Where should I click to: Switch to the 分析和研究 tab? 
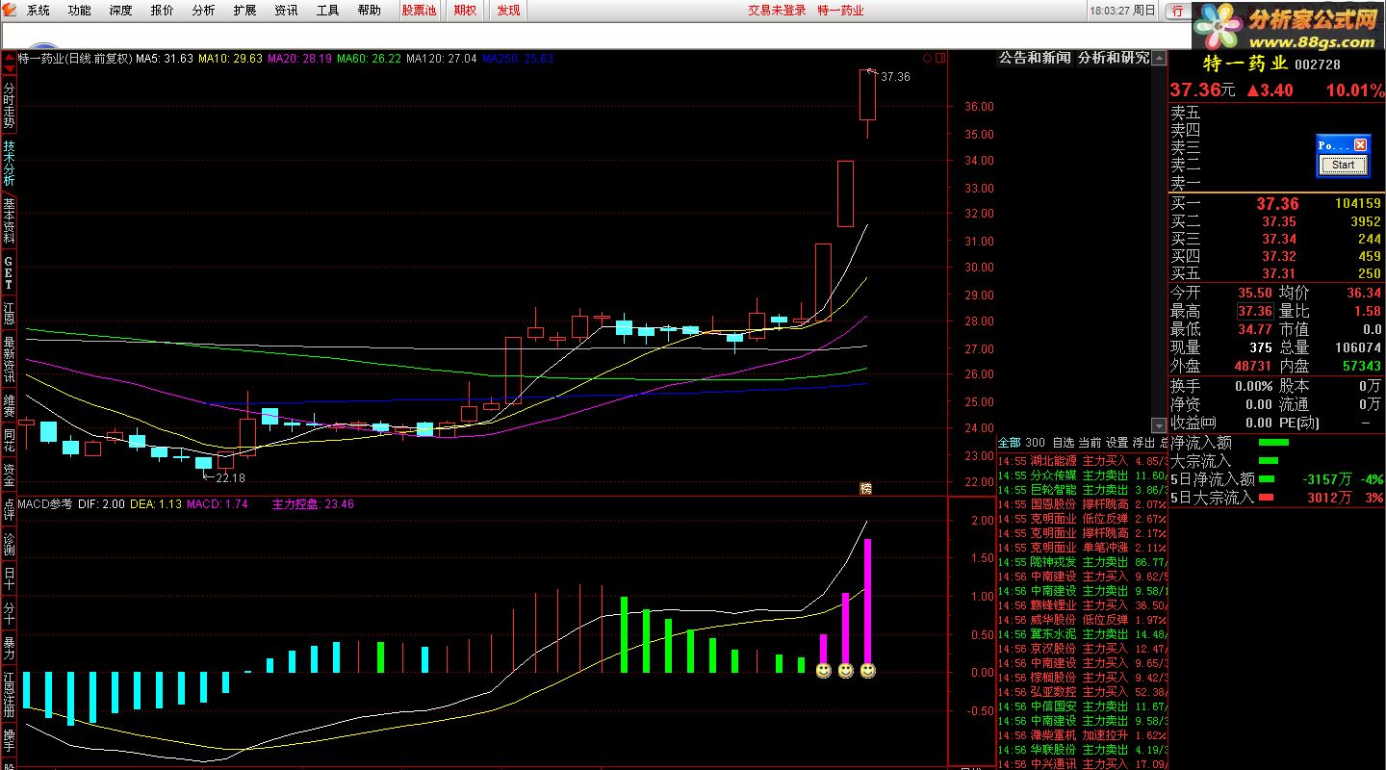1113,58
